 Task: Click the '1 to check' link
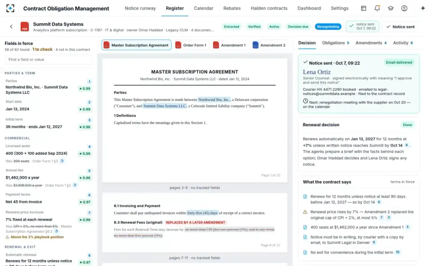coord(42,50)
